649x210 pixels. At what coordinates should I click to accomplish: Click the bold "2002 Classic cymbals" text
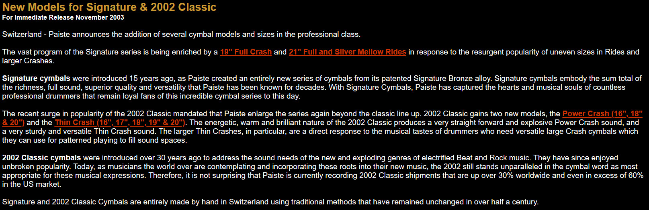41,158
